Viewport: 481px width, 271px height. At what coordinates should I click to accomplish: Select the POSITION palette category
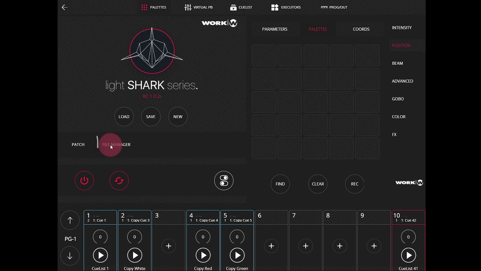tap(401, 46)
